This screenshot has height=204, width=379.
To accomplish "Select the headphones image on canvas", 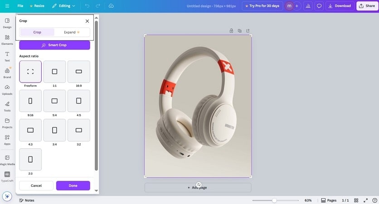I will click(x=198, y=106).
